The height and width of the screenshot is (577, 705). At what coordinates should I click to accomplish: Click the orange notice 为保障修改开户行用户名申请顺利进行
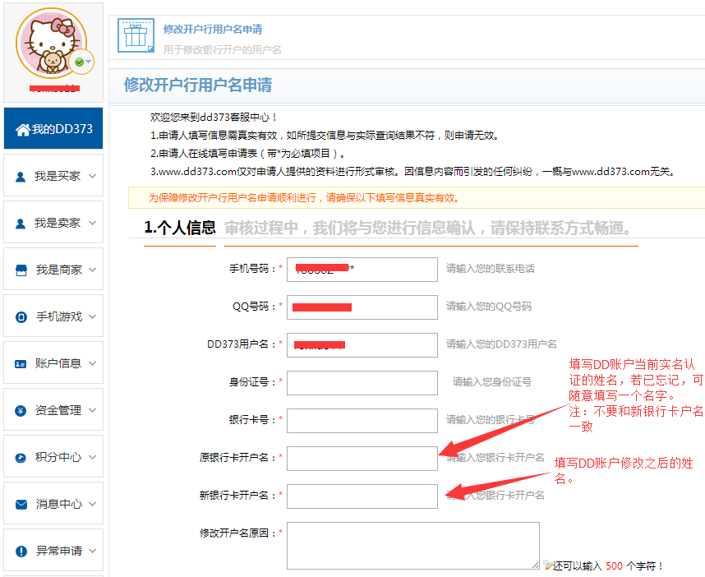click(303, 198)
